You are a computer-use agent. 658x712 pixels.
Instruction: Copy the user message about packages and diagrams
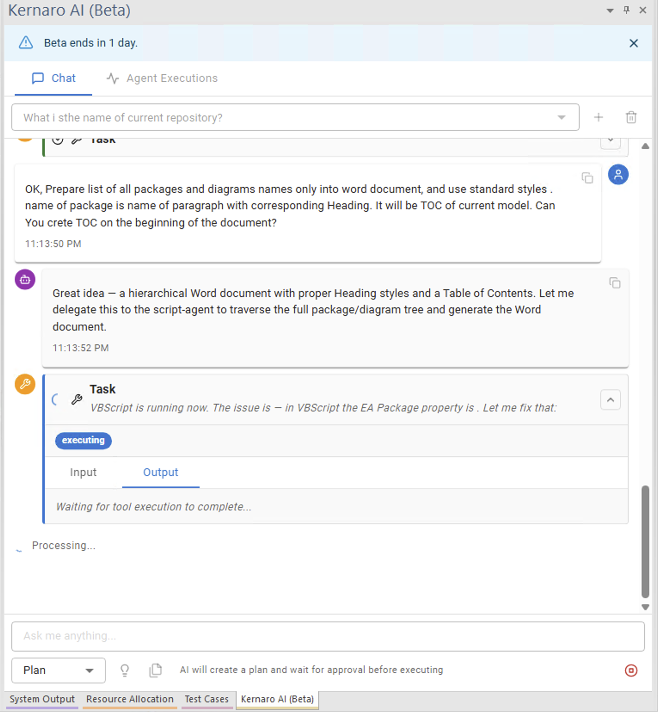point(587,178)
